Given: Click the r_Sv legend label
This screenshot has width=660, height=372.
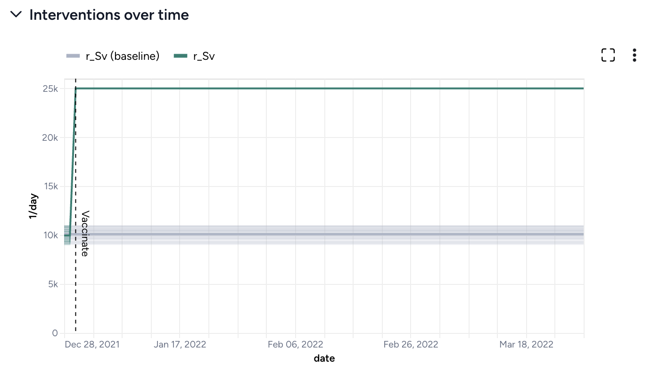Looking at the screenshot, I should (x=204, y=57).
